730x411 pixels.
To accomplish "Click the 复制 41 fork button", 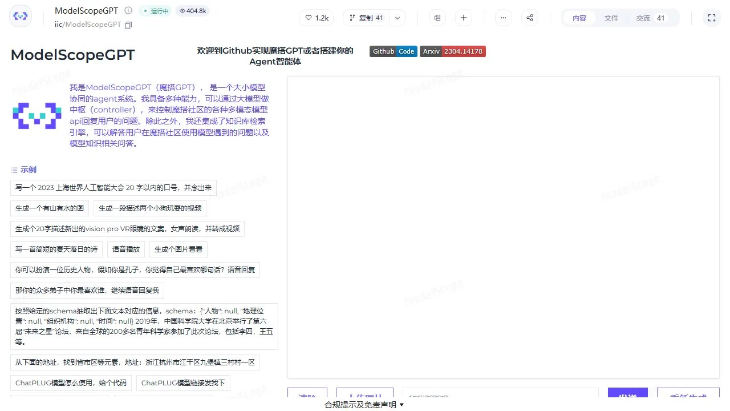I will (366, 18).
